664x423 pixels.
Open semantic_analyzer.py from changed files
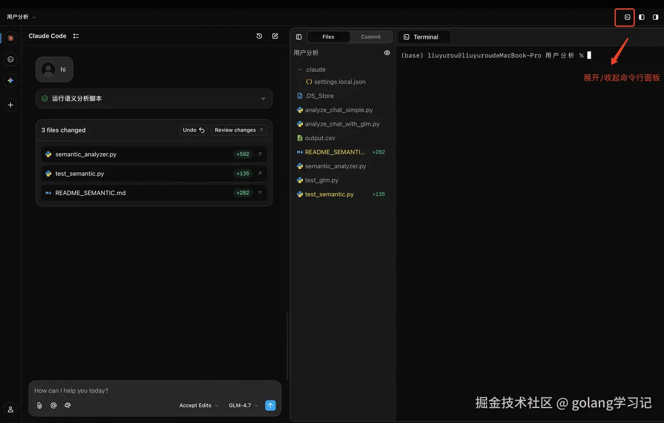click(x=154, y=154)
